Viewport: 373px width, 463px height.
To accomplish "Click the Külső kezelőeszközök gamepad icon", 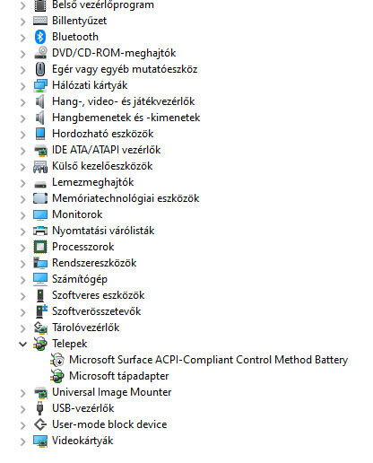I will point(40,166).
